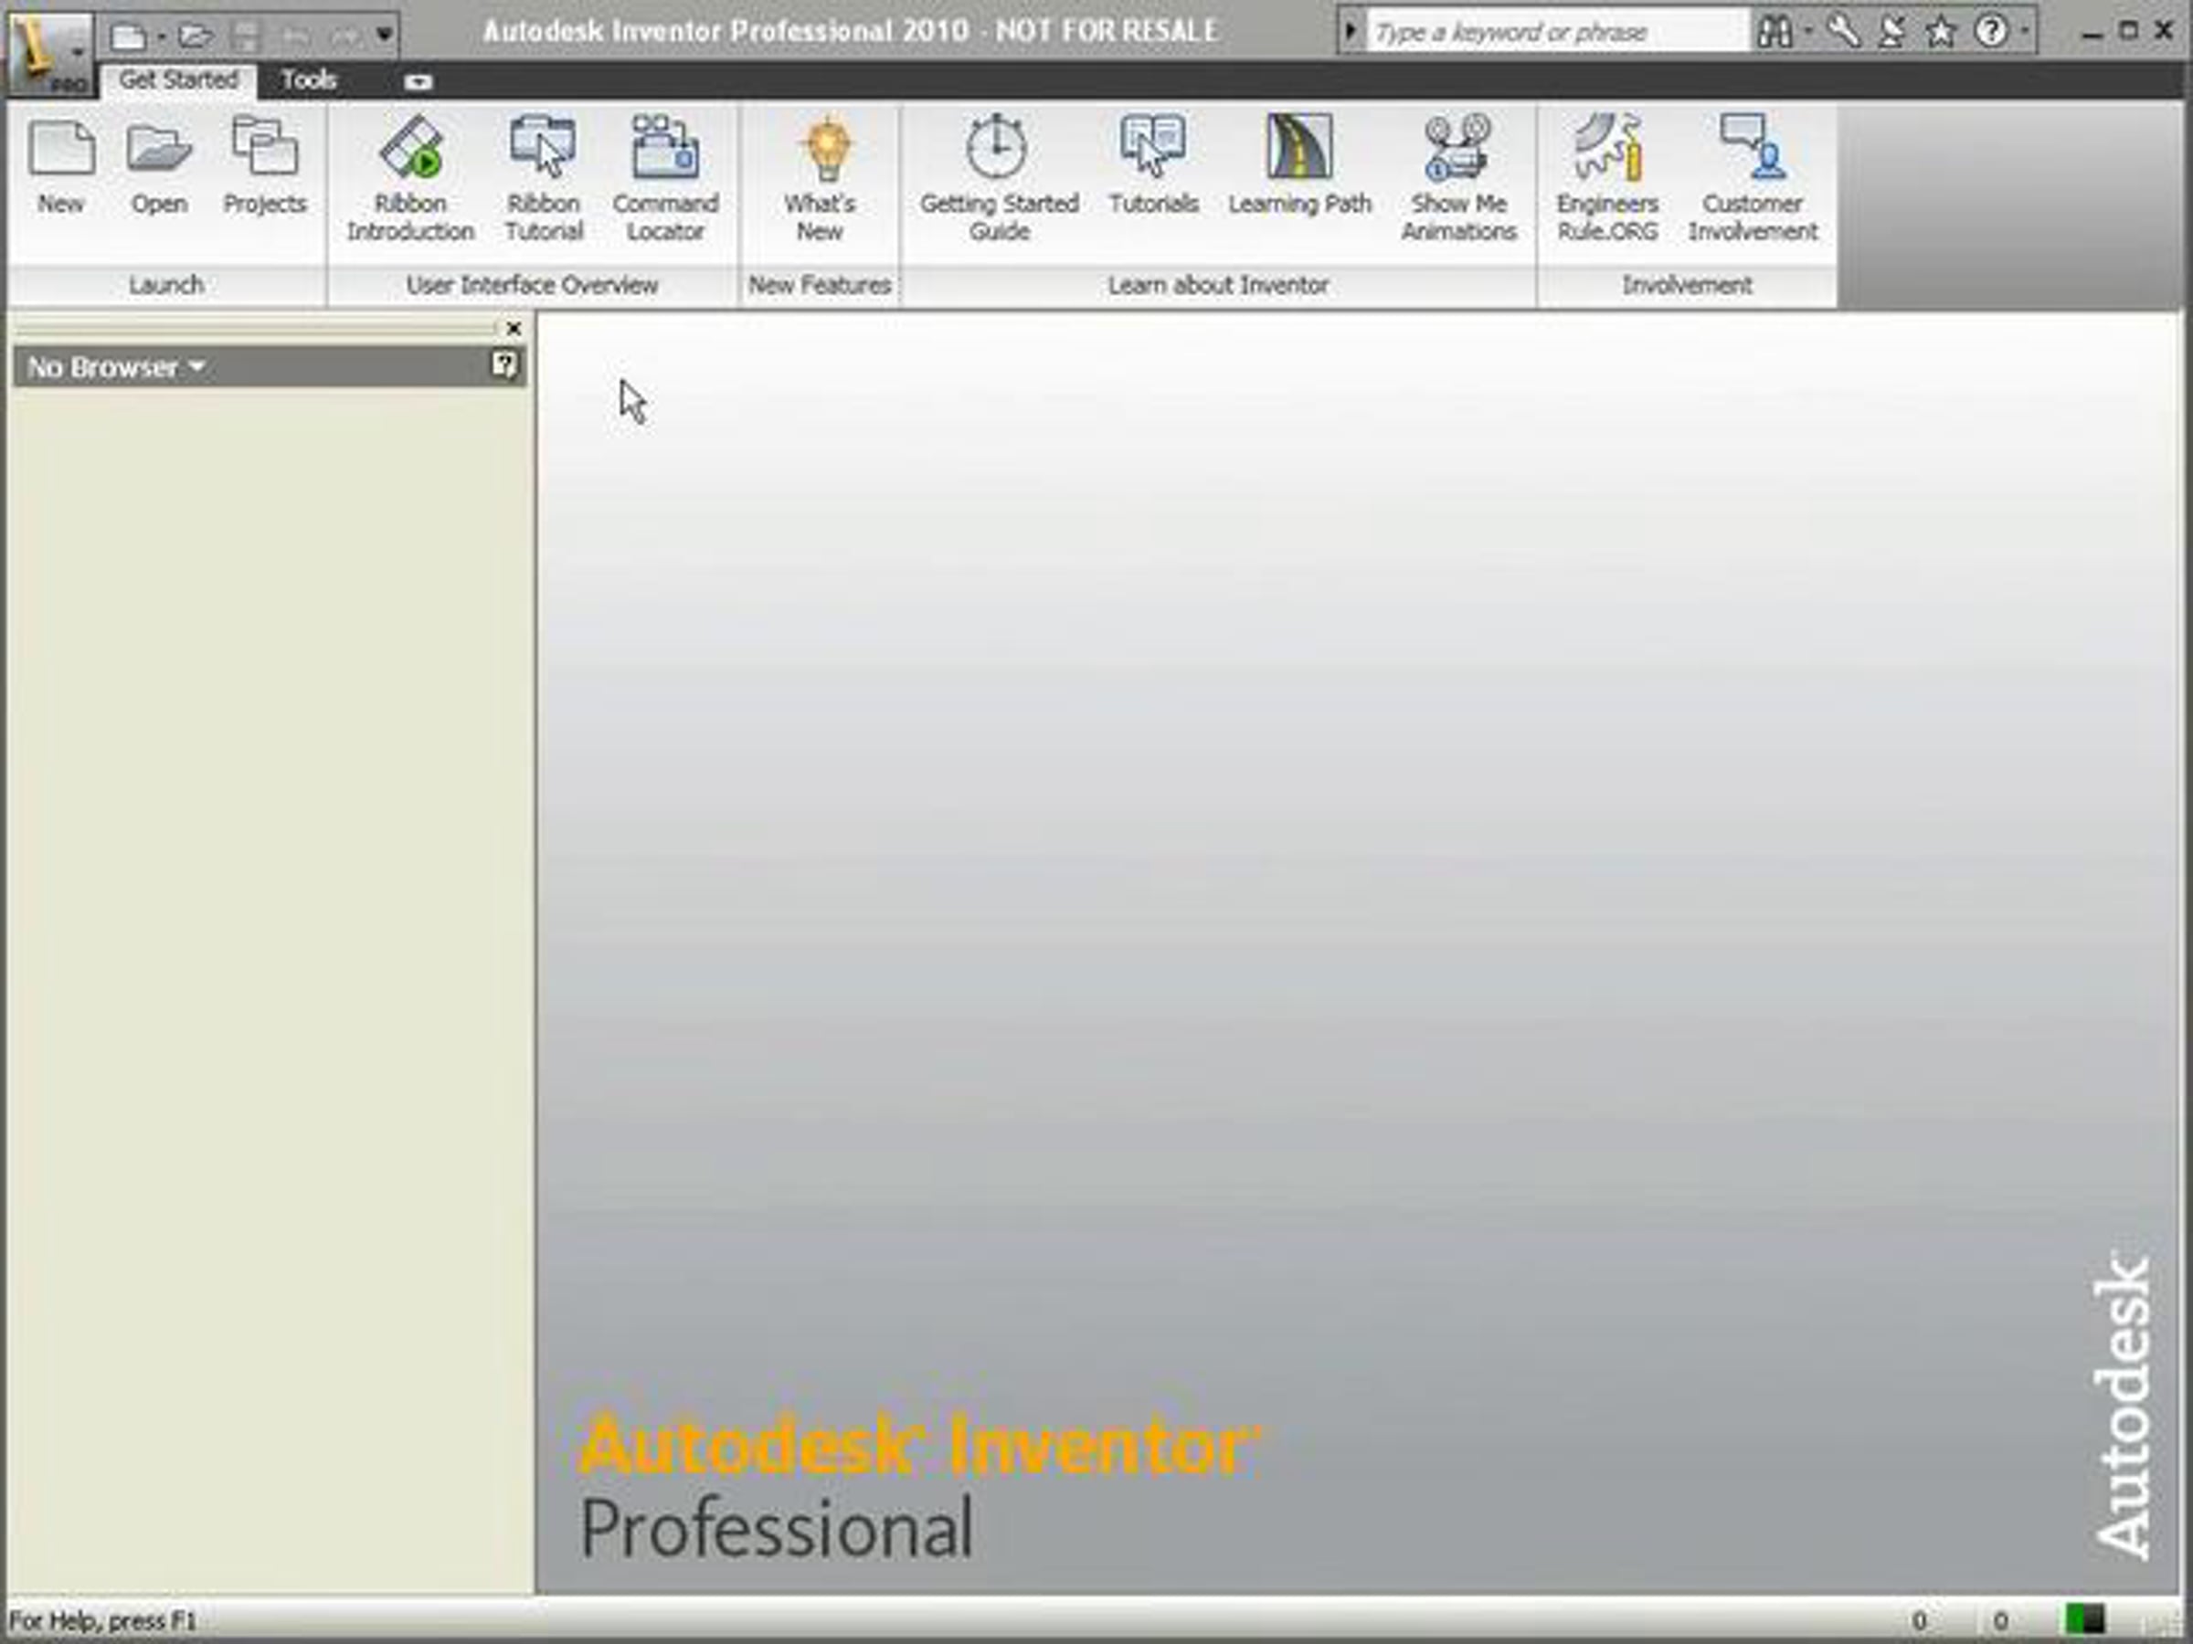
Task: Click the quick access Save icon
Action: (x=245, y=37)
